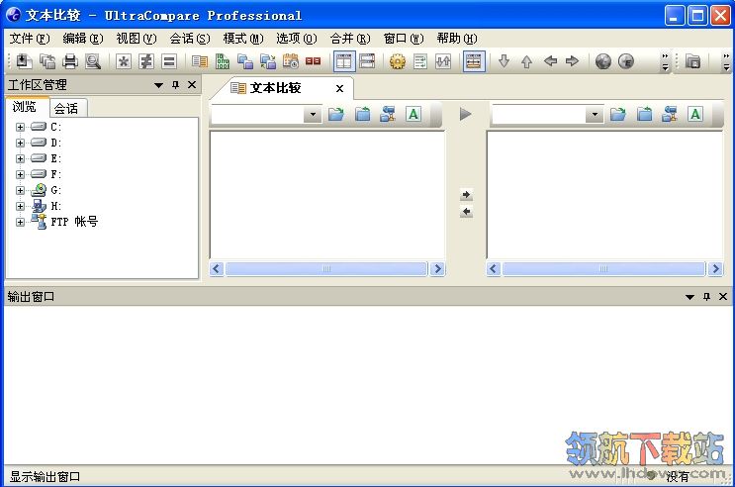Start compare with the play arrow

(x=465, y=114)
